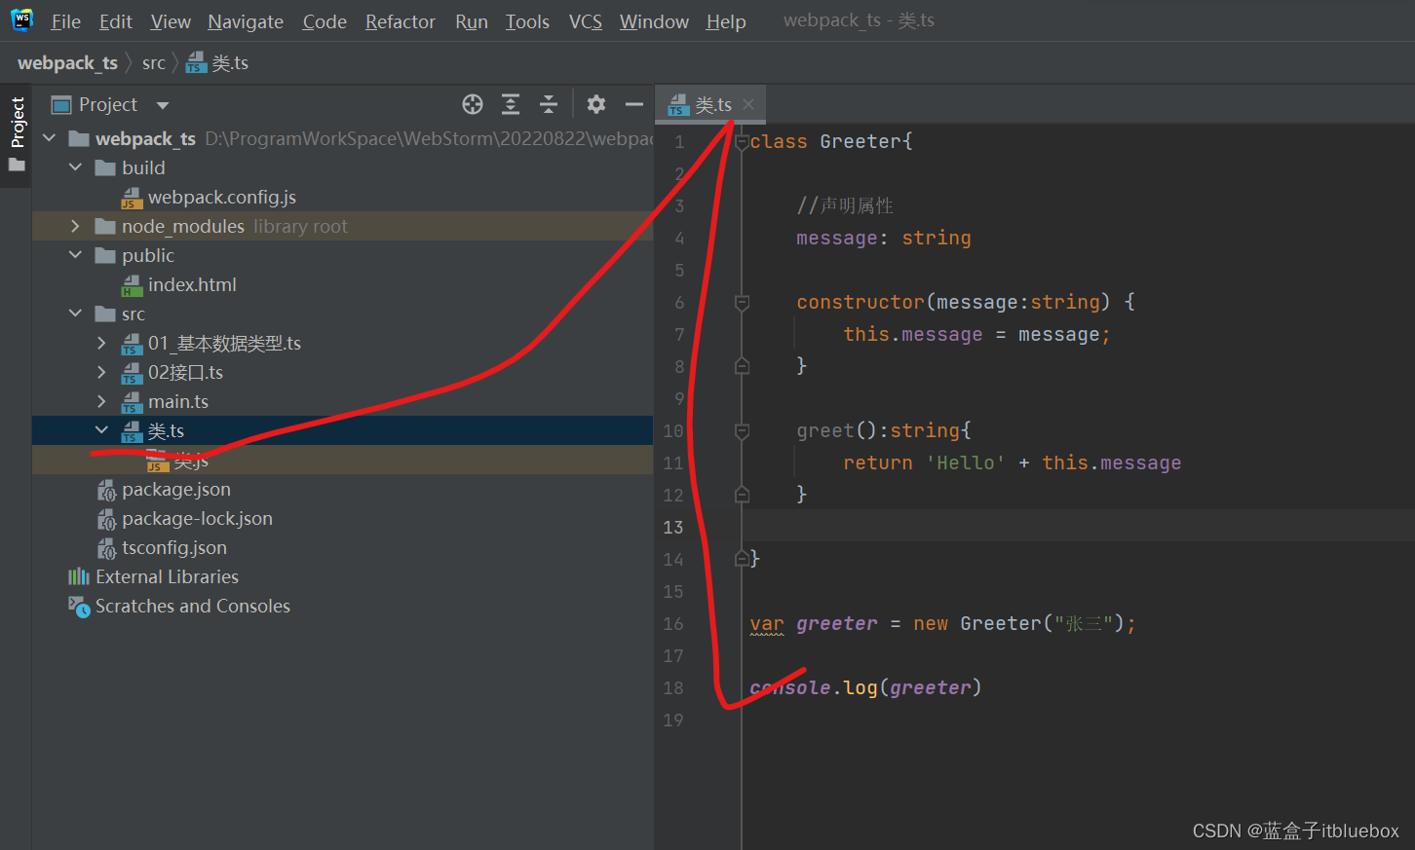Select webpack.config.js in project tree
The image size is (1415, 850).
[x=222, y=198]
